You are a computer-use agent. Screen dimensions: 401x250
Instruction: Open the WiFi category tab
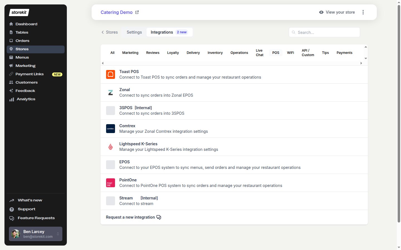290,53
